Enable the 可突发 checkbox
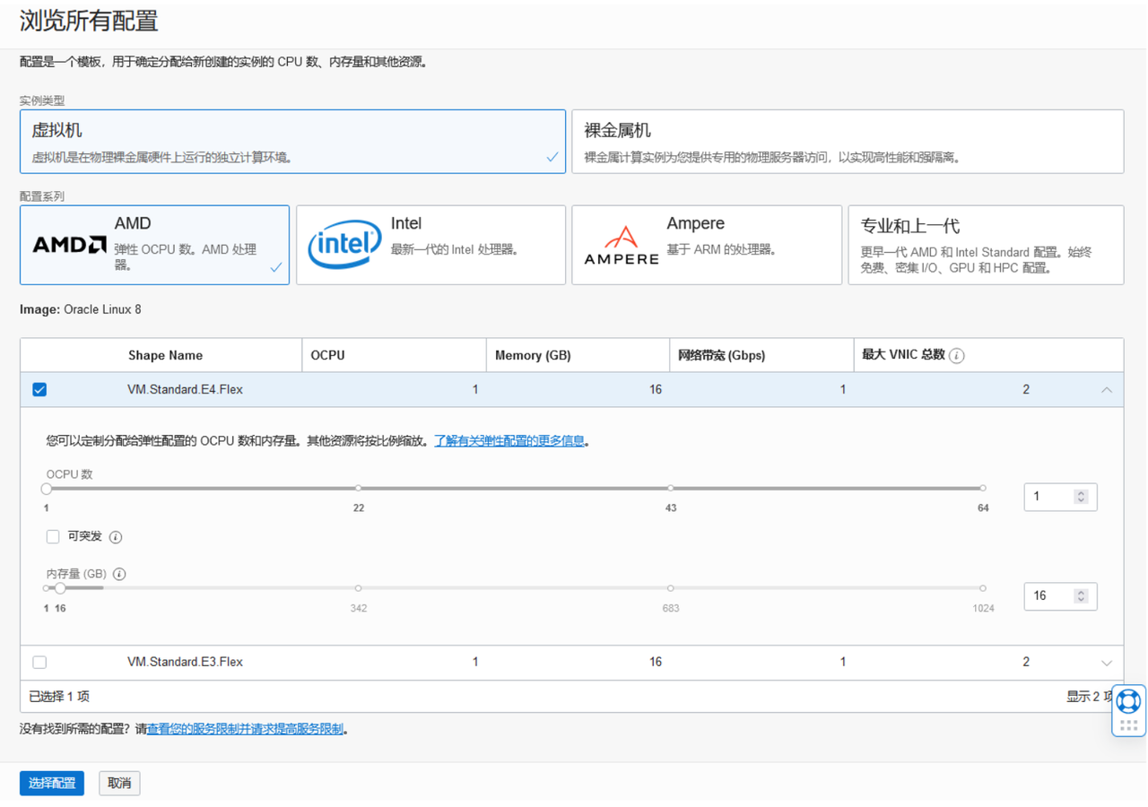The height and width of the screenshot is (807, 1148). pyautogui.click(x=53, y=536)
